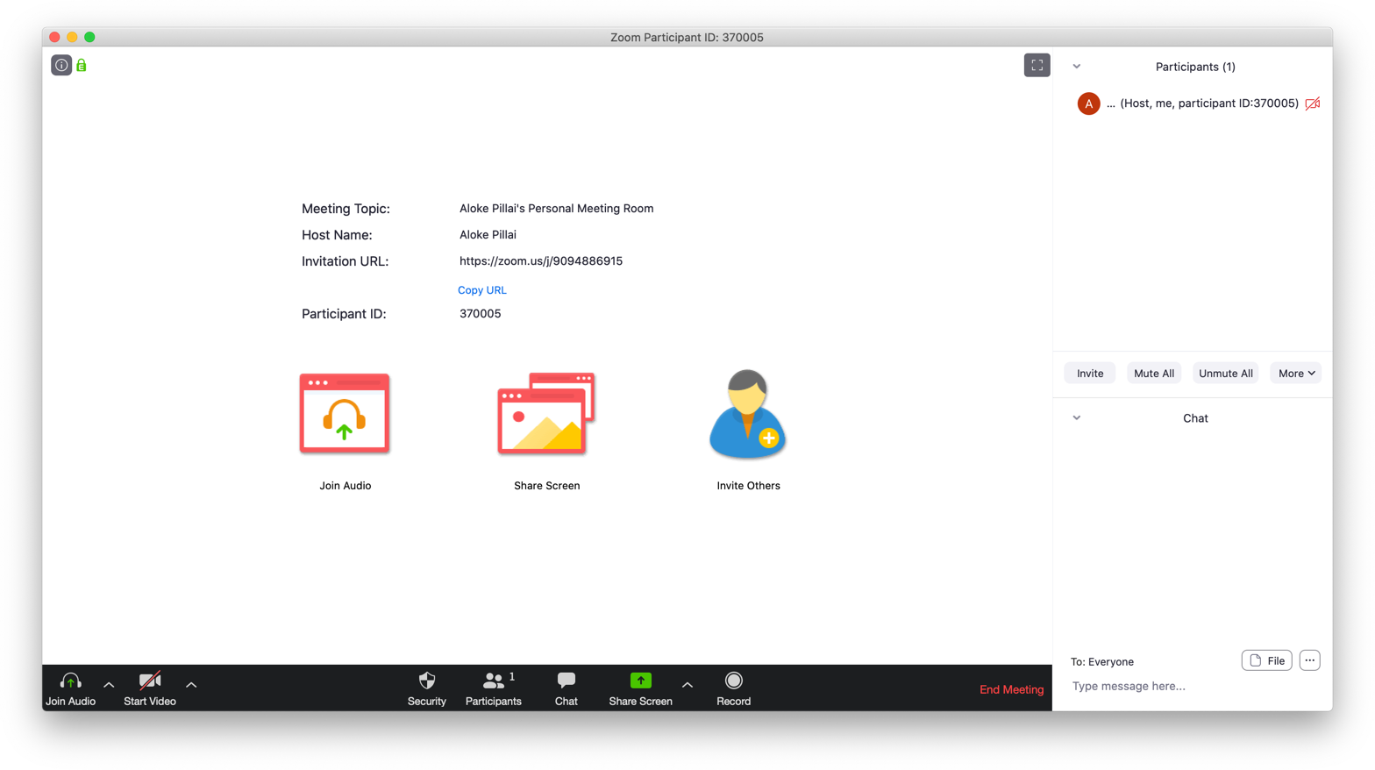Screen dimensions: 1375x770
Task: Click the Host Name value Aloke Pillai
Action: 488,235
